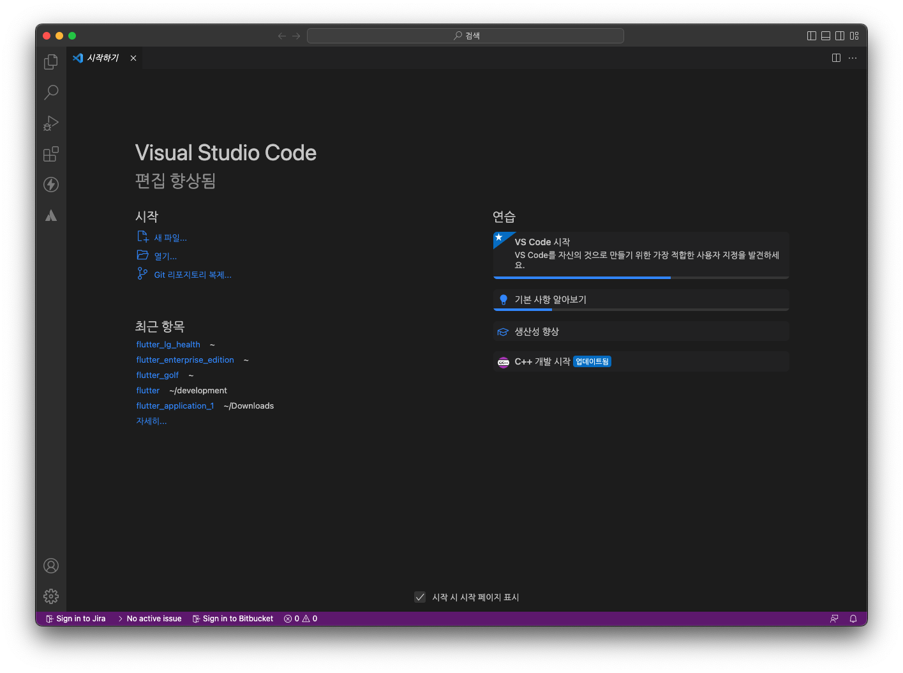Open the Extensions view
This screenshot has width=903, height=673.
point(51,154)
